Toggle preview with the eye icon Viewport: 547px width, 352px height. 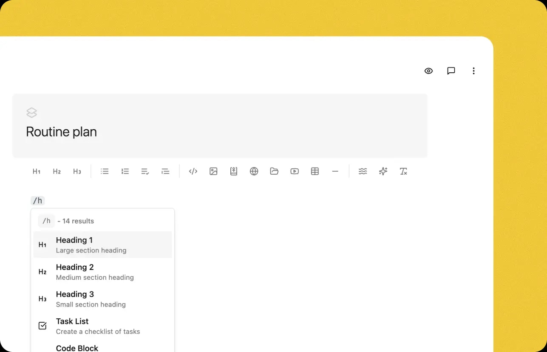[x=428, y=71]
